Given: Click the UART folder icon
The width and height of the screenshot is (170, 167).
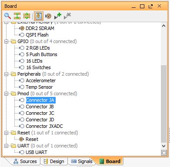Looking at the screenshot, I should (x=13, y=146).
